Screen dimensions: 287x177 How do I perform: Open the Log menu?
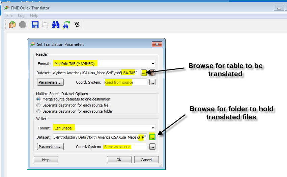point(21,16)
